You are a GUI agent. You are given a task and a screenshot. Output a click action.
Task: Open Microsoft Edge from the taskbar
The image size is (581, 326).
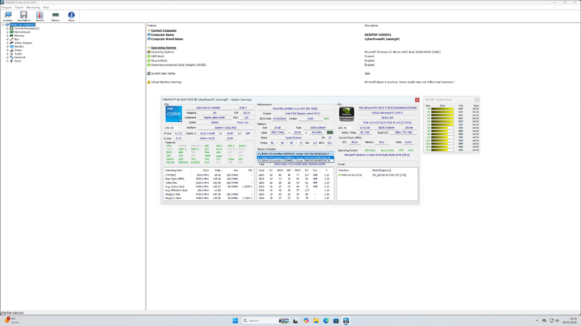click(x=326, y=320)
